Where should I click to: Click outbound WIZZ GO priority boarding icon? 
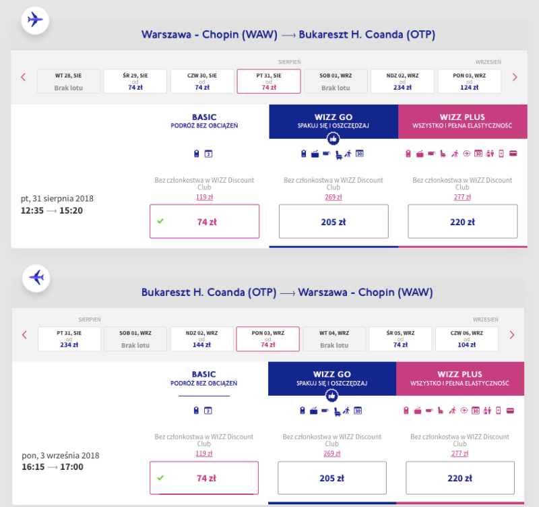[348, 154]
